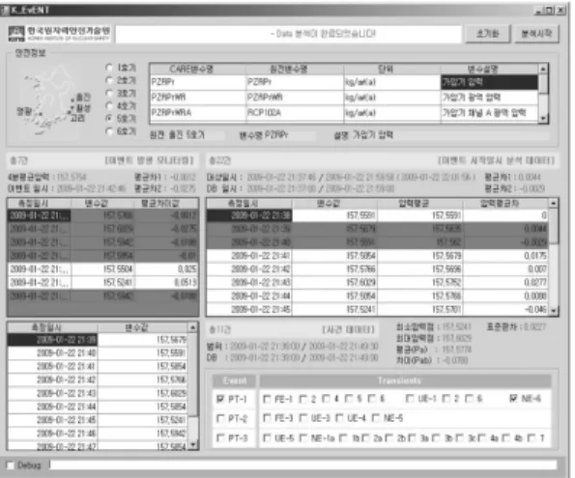This screenshot has width=575, height=478.
Task: Click up arrow of 압력평균 table scrollbar
Action: pos(554,203)
